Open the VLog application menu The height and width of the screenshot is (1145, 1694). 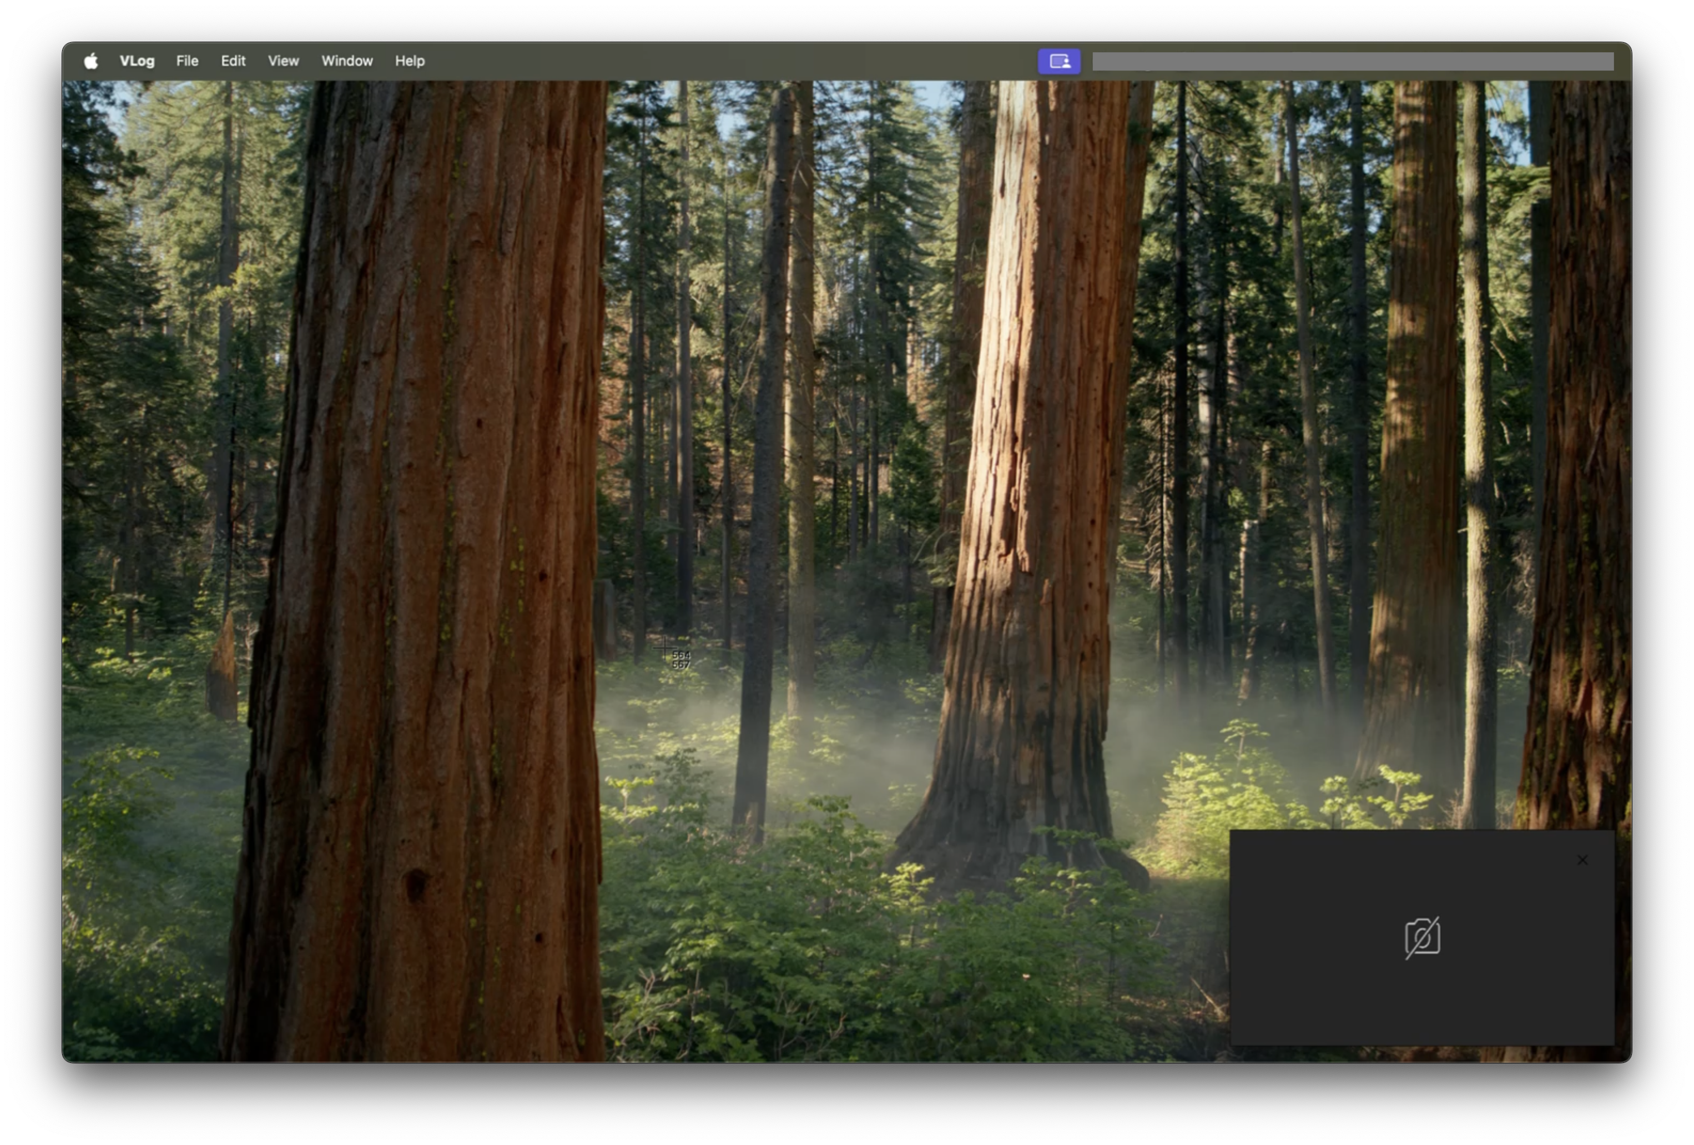[x=137, y=61]
